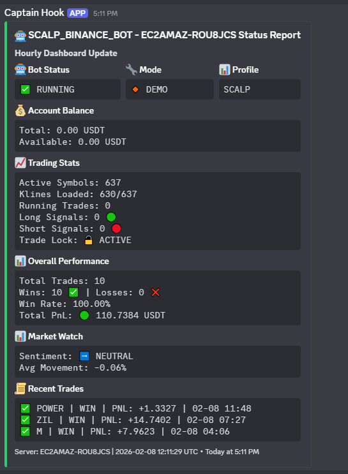Click the ZIL trade PNL +14.7402 text
Screen dimensions: 348x474
click(x=135, y=420)
